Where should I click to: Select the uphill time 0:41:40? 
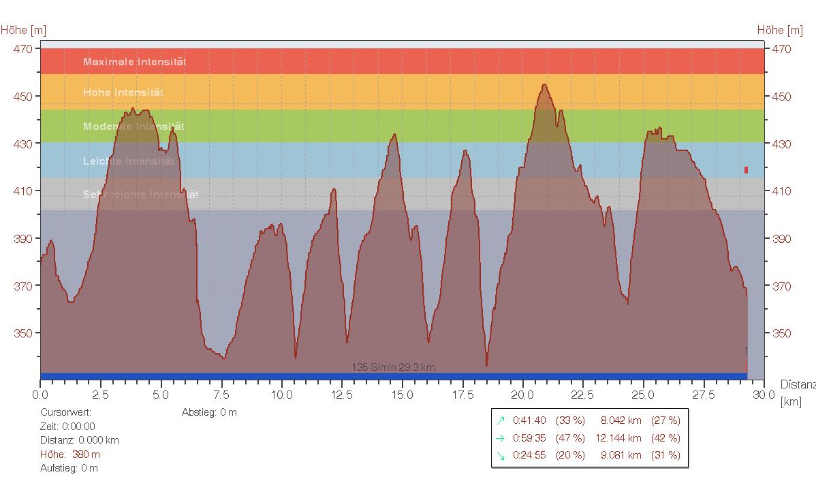529,420
